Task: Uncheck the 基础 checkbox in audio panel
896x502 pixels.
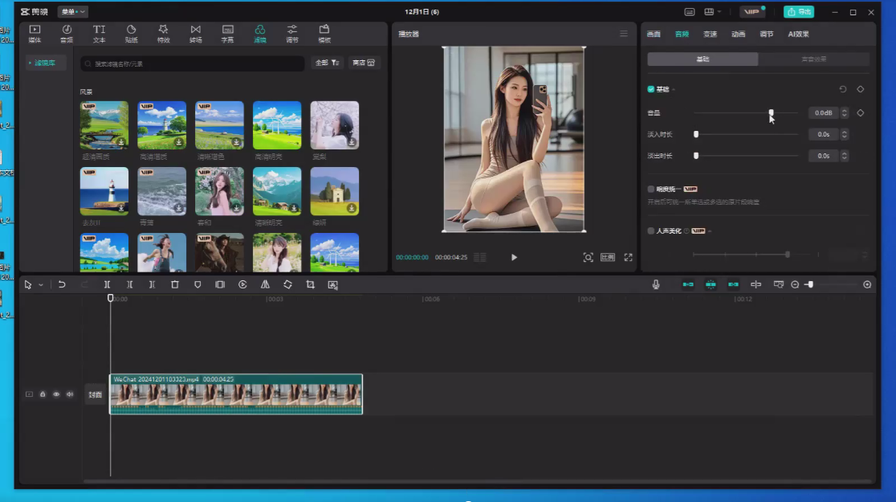Action: coord(651,89)
